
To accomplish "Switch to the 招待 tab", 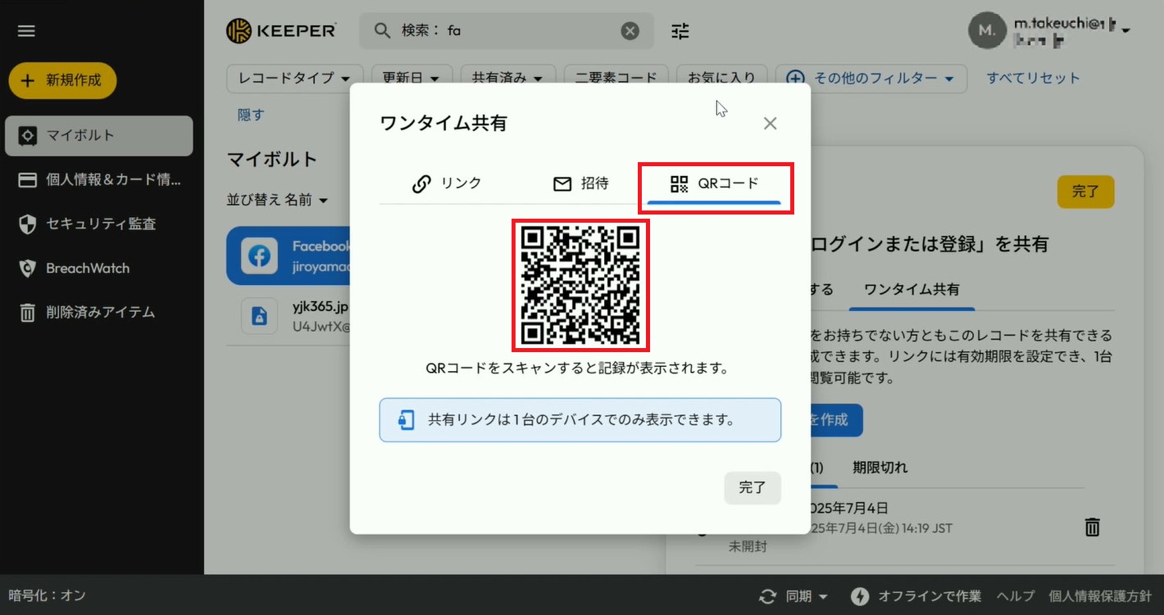I will [581, 184].
